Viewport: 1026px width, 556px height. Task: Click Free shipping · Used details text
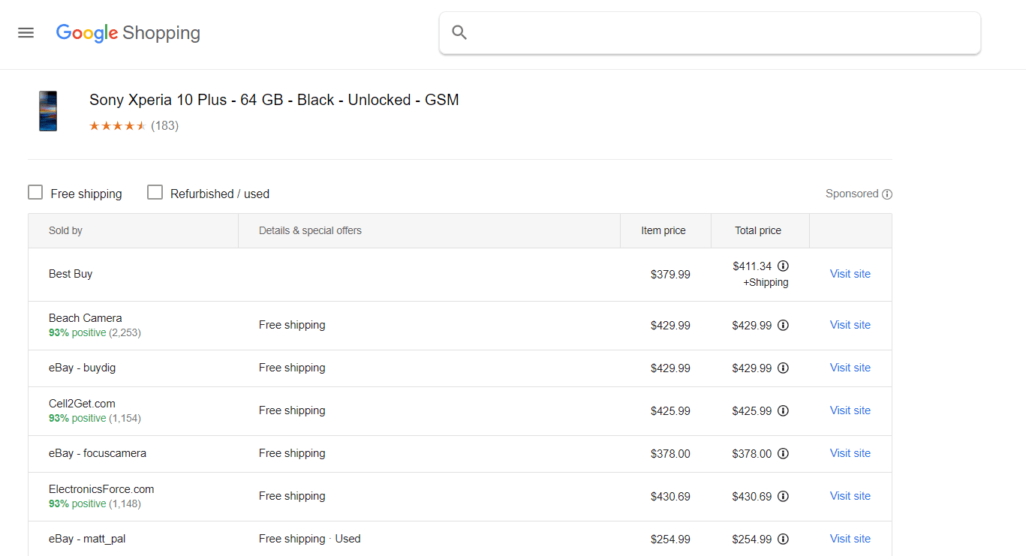[x=309, y=539]
